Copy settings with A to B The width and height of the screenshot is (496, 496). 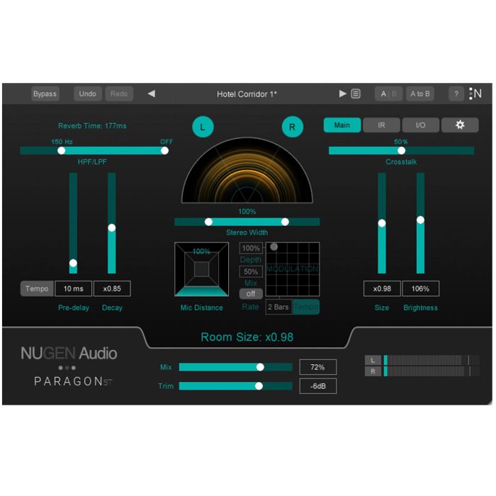click(x=420, y=94)
